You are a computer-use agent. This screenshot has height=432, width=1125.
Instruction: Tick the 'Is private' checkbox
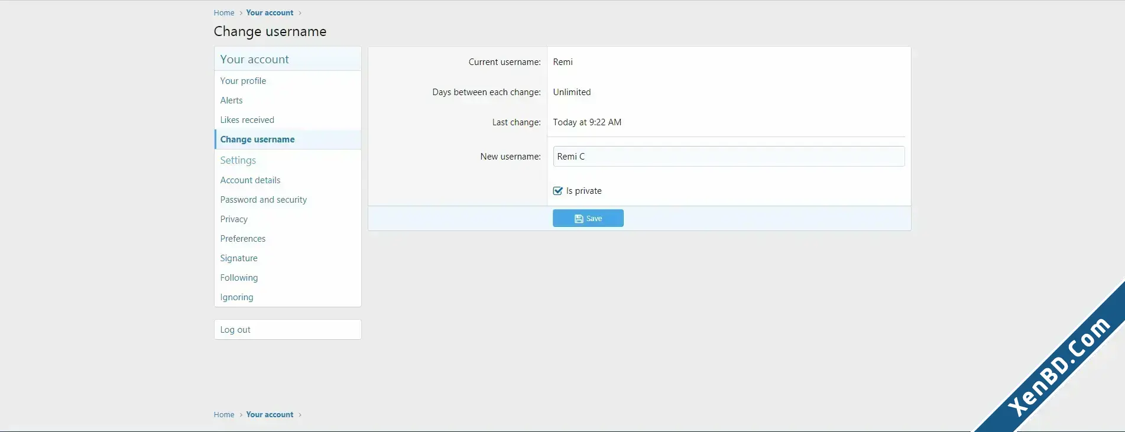(x=557, y=191)
